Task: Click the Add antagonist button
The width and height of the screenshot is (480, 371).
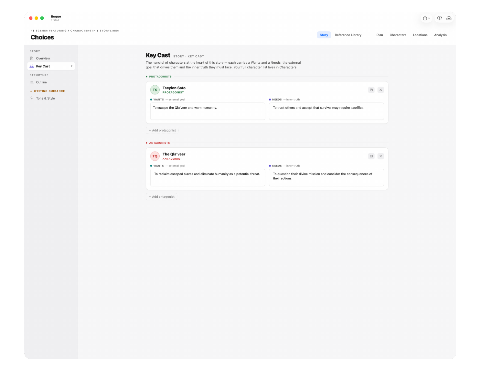Action: point(162,196)
